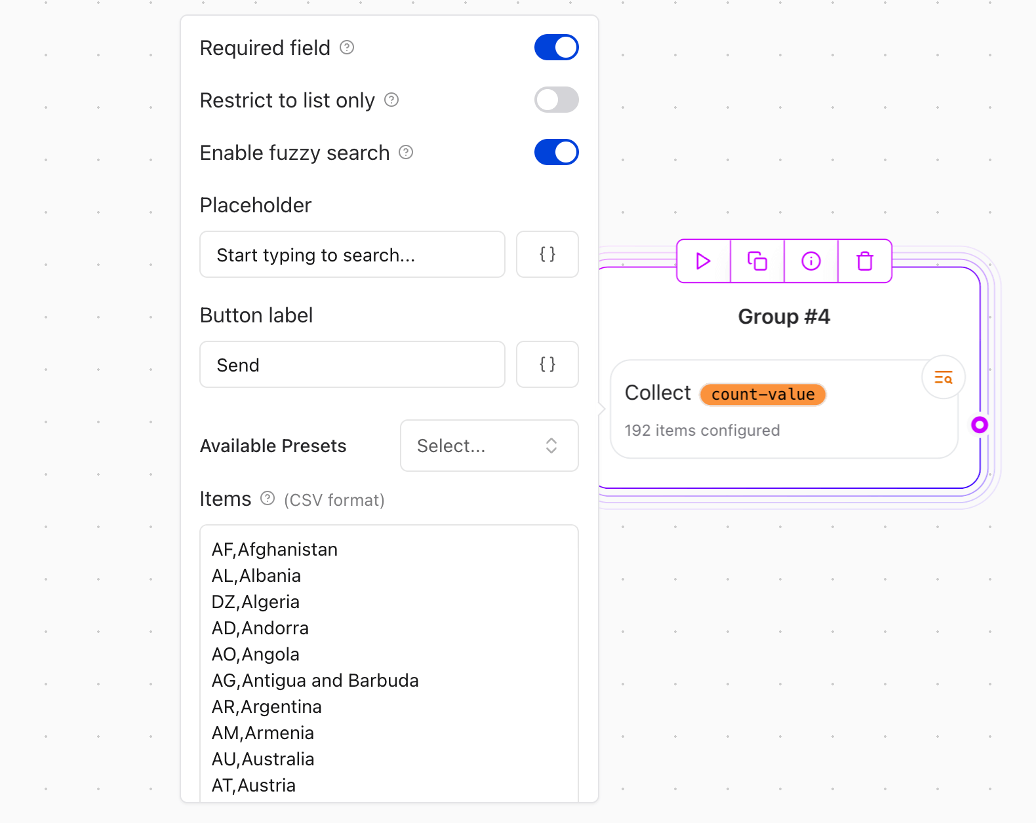Viewport: 1036px width, 823px height.
Task: Click the count-value variable badge
Action: pyautogui.click(x=763, y=394)
